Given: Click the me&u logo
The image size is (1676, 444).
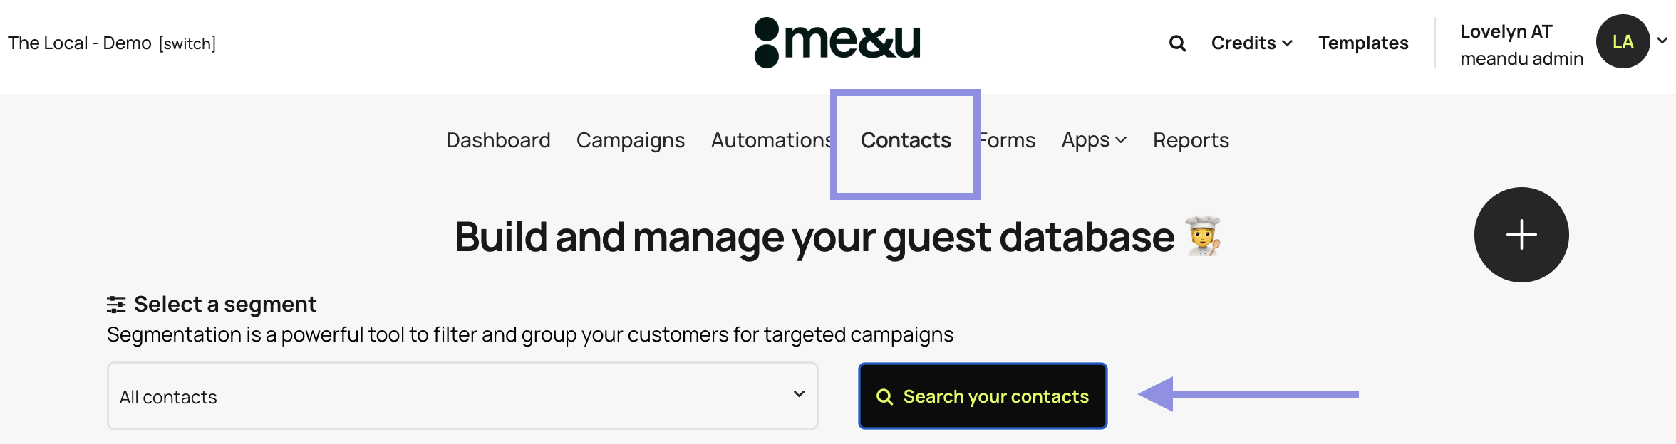Looking at the screenshot, I should click(837, 43).
